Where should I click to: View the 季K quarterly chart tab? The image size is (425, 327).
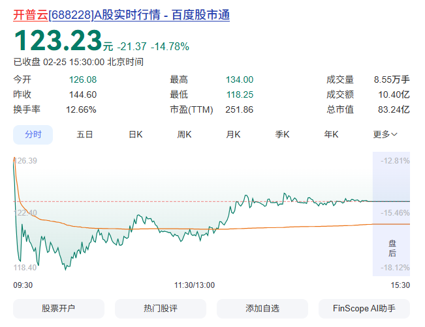click(x=282, y=134)
